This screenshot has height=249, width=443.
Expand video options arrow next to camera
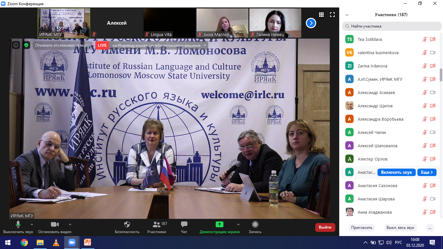70,224
